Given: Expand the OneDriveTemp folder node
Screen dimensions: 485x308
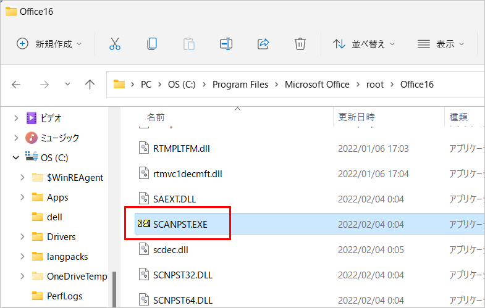Looking at the screenshot, I should 22,276.
